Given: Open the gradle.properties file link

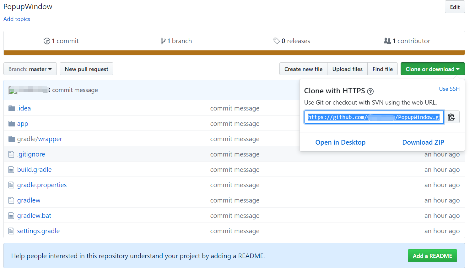Looking at the screenshot, I should pos(42,185).
